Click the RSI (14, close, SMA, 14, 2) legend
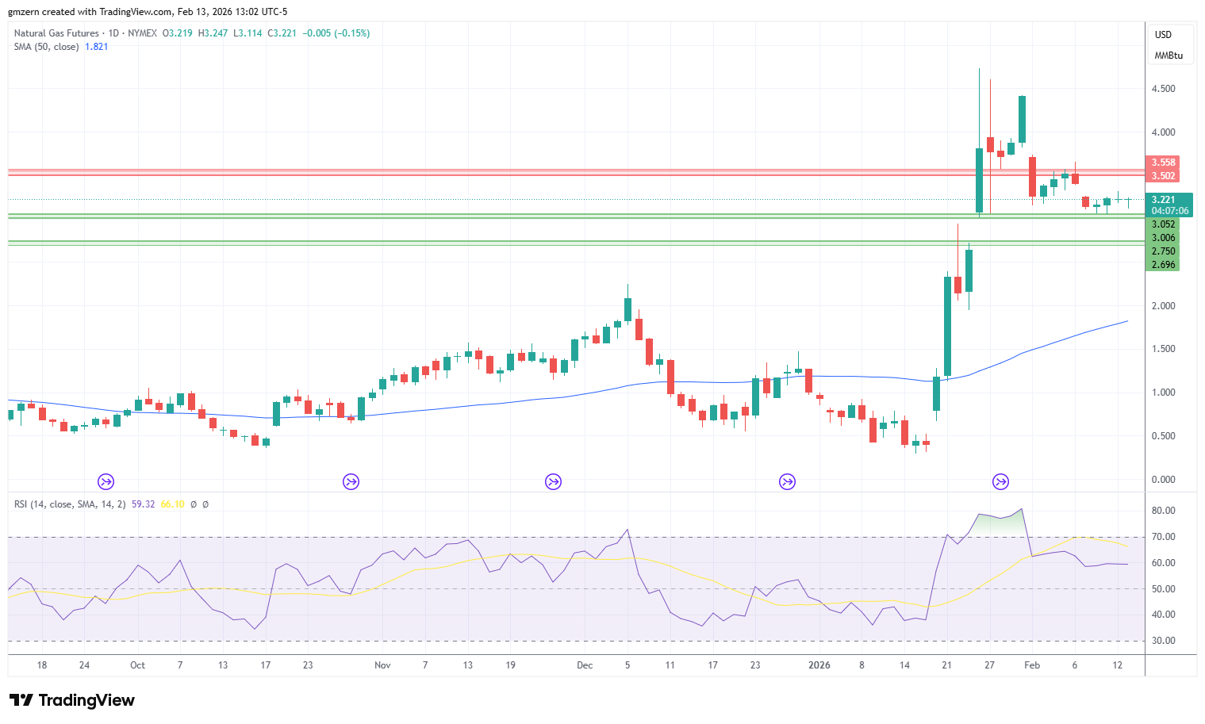This screenshot has height=724, width=1205. tap(70, 504)
